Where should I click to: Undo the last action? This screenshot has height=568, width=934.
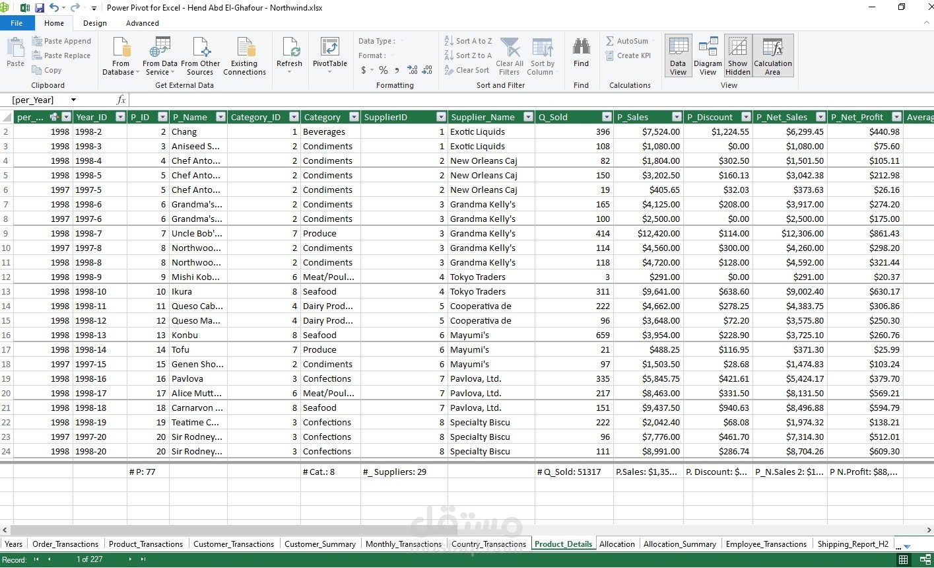pyautogui.click(x=54, y=8)
